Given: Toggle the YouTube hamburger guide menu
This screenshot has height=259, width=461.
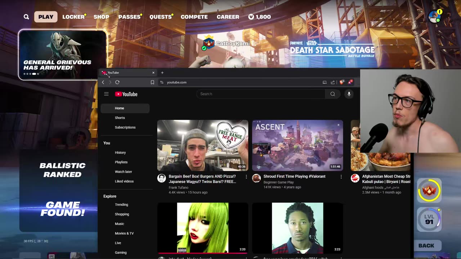Looking at the screenshot, I should pos(106,94).
